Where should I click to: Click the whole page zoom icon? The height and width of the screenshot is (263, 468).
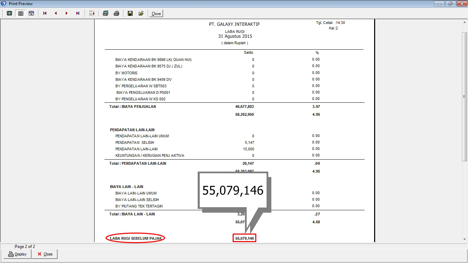[10, 13]
